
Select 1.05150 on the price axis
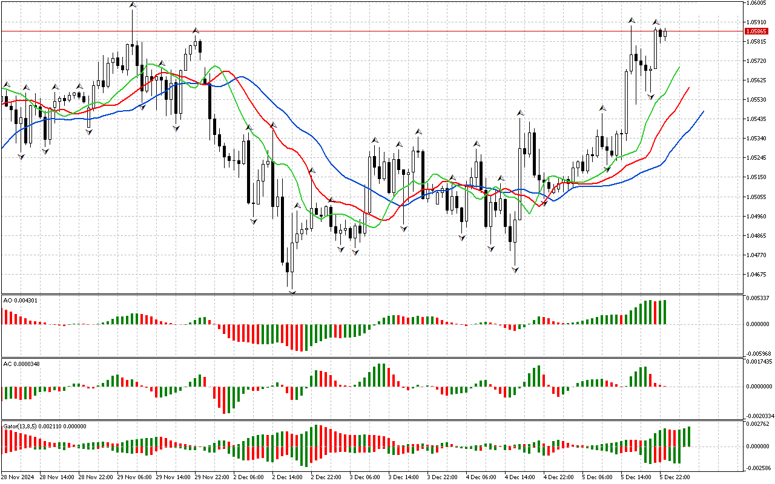click(757, 177)
